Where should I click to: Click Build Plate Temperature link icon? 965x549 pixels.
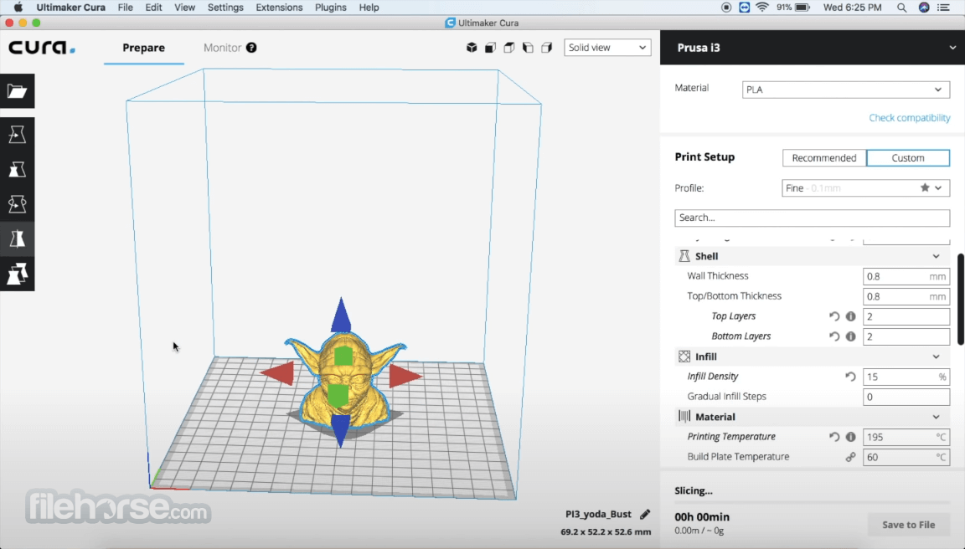(x=850, y=457)
